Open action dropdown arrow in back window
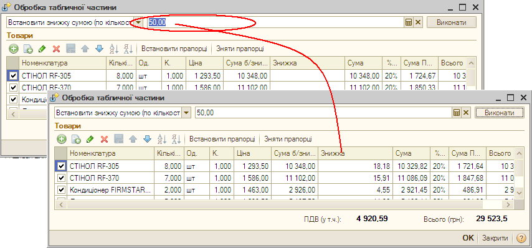Image resolution: width=532 pixels, height=248 pixels. (139, 22)
